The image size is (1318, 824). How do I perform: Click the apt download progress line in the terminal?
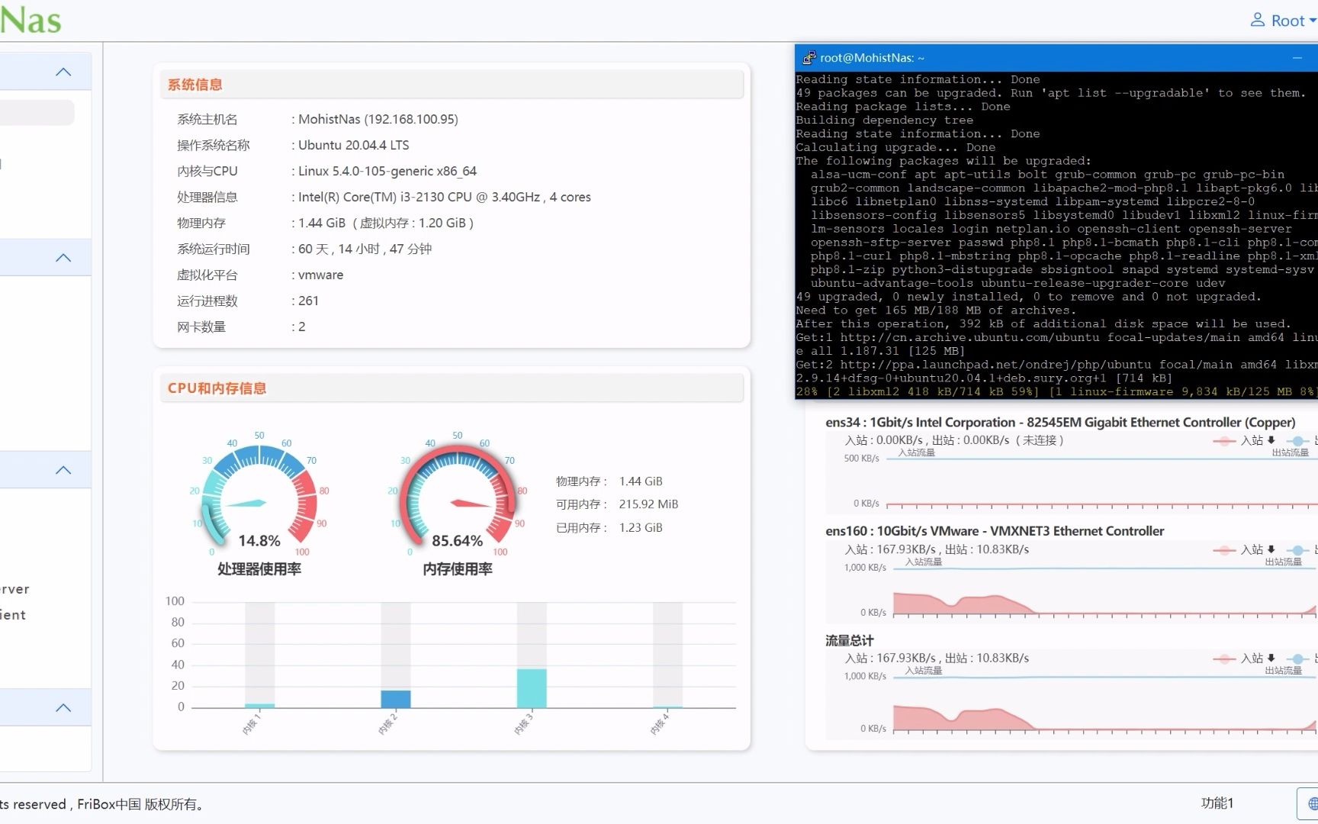click(1056, 391)
